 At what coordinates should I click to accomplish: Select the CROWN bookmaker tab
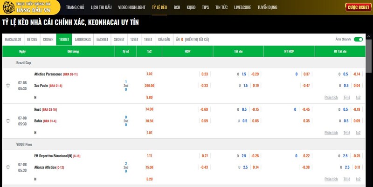click(x=48, y=40)
